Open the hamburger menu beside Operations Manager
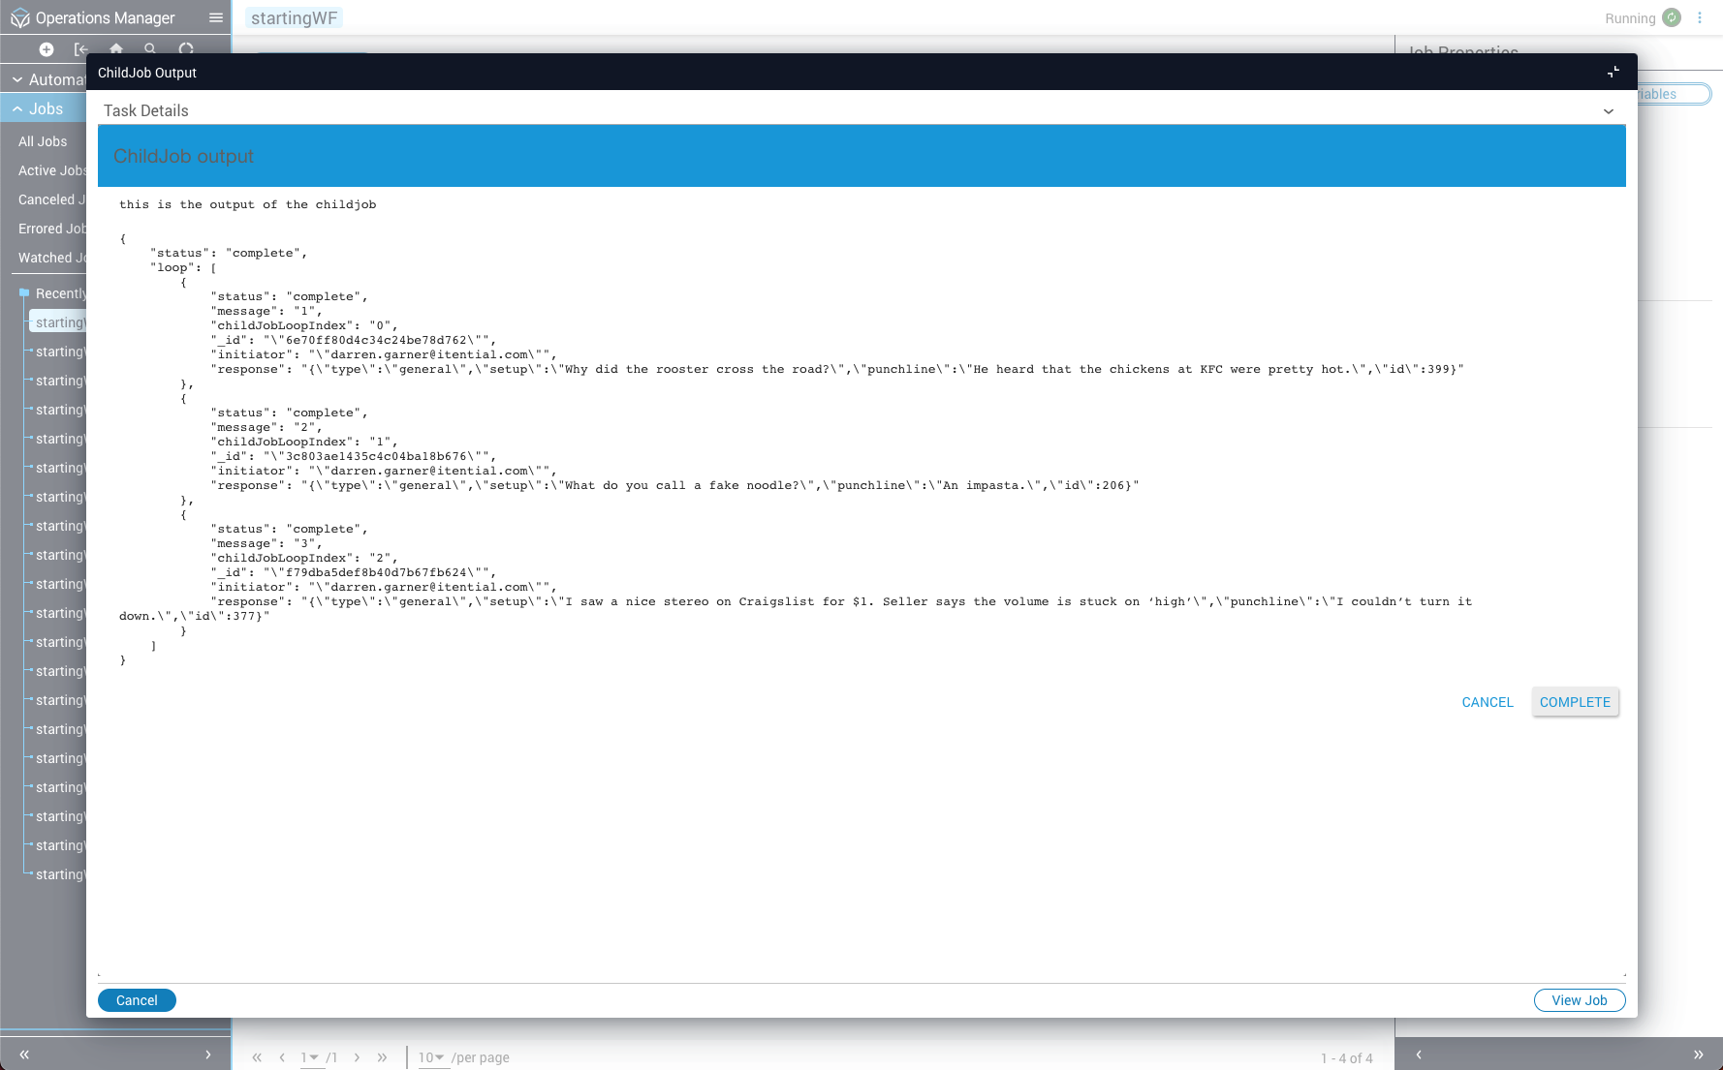 coord(216,17)
